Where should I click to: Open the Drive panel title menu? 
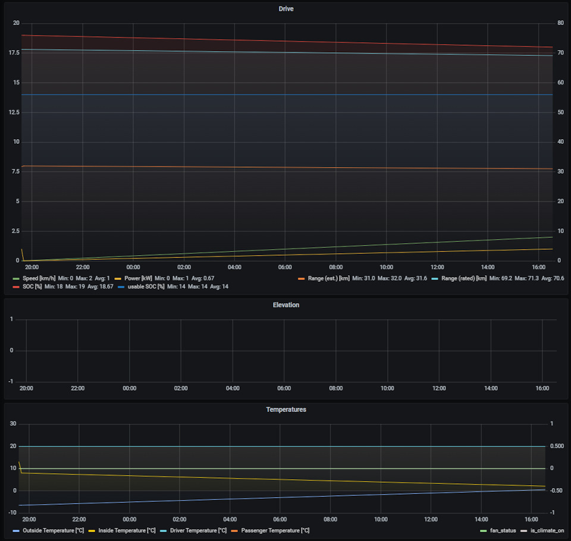coord(286,9)
